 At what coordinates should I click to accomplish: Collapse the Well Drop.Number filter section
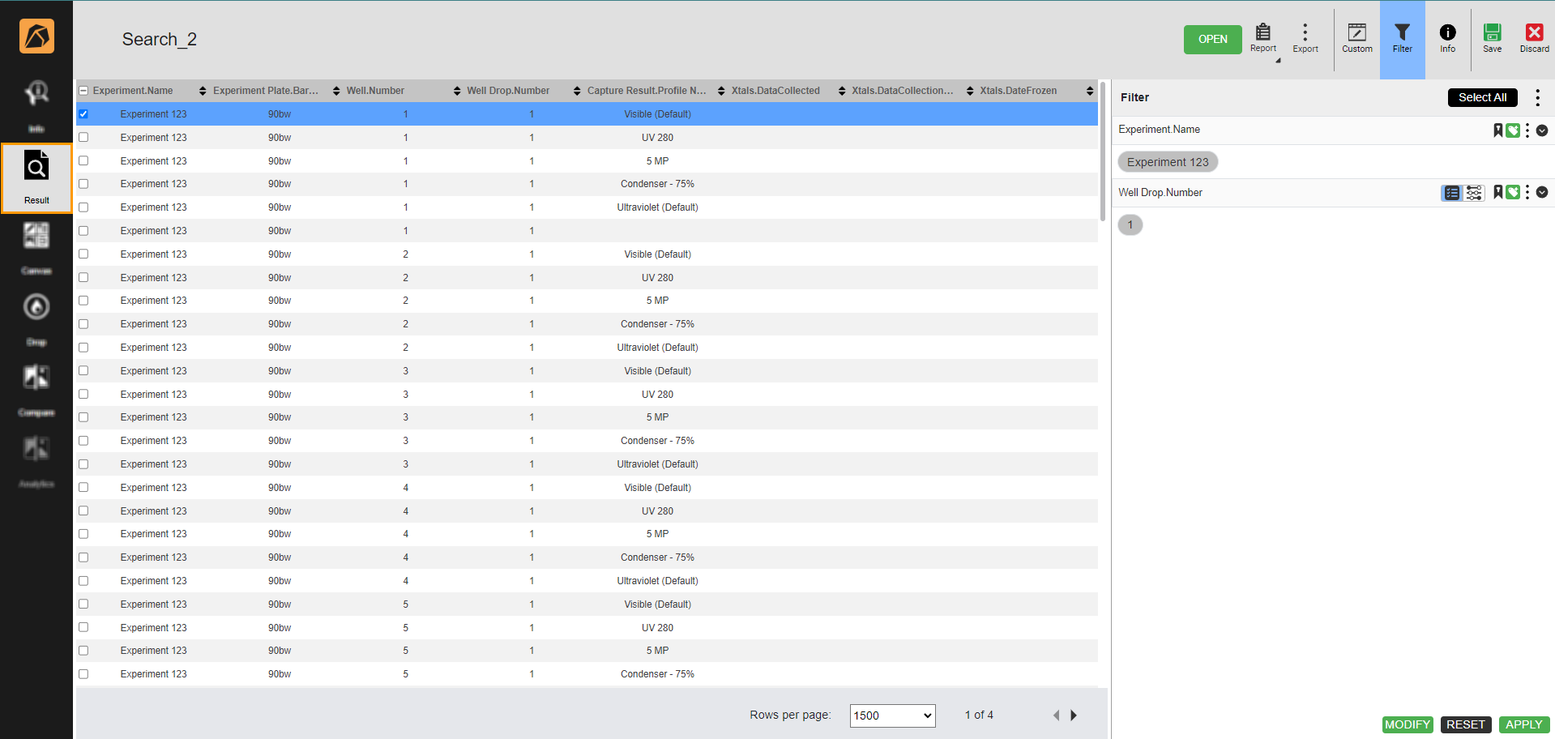(1542, 192)
